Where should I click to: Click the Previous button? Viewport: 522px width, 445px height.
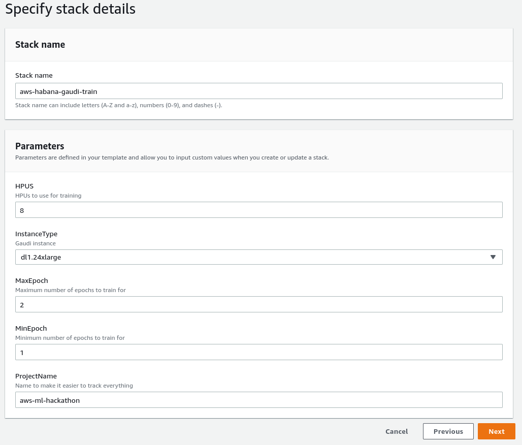click(x=448, y=431)
